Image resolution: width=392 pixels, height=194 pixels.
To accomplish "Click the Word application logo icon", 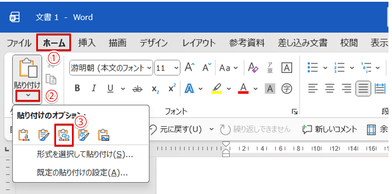I will coord(14,18).
